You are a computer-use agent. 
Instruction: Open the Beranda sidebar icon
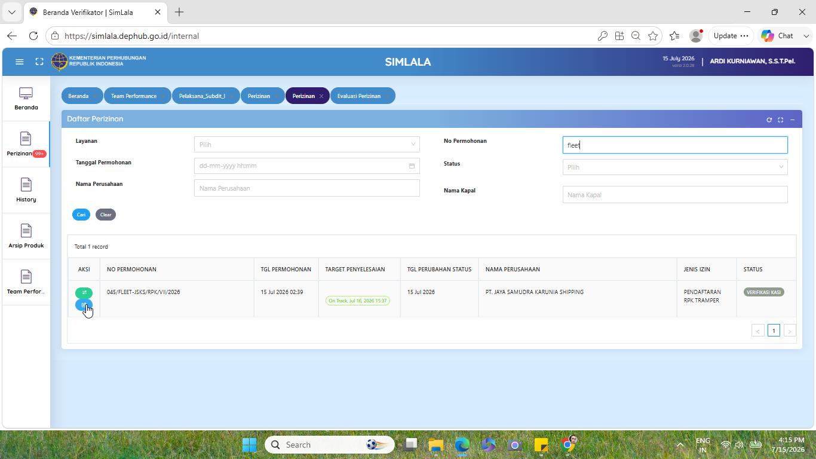(x=26, y=99)
